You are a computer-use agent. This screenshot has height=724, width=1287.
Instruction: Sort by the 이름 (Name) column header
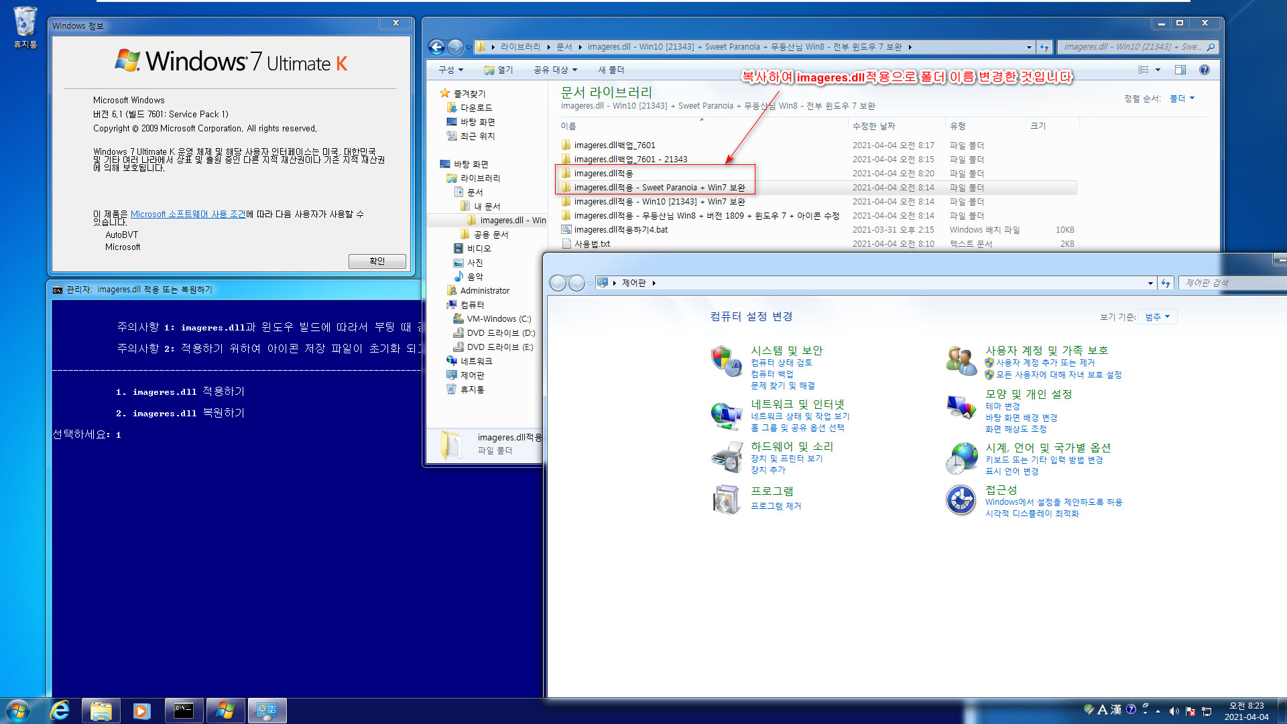pos(702,125)
